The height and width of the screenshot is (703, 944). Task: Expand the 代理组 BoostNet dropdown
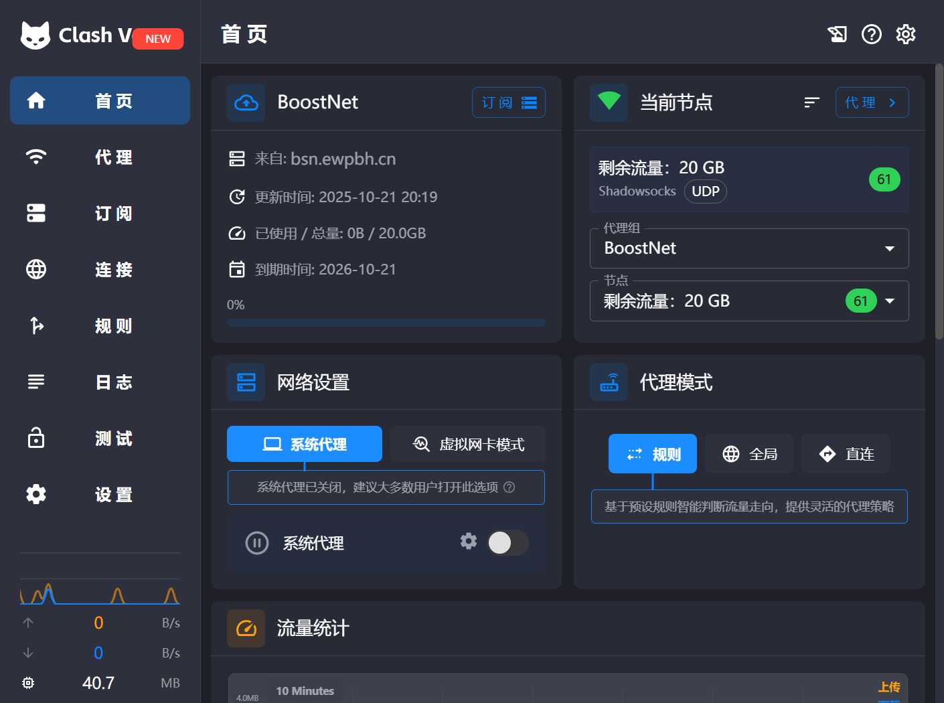(889, 248)
